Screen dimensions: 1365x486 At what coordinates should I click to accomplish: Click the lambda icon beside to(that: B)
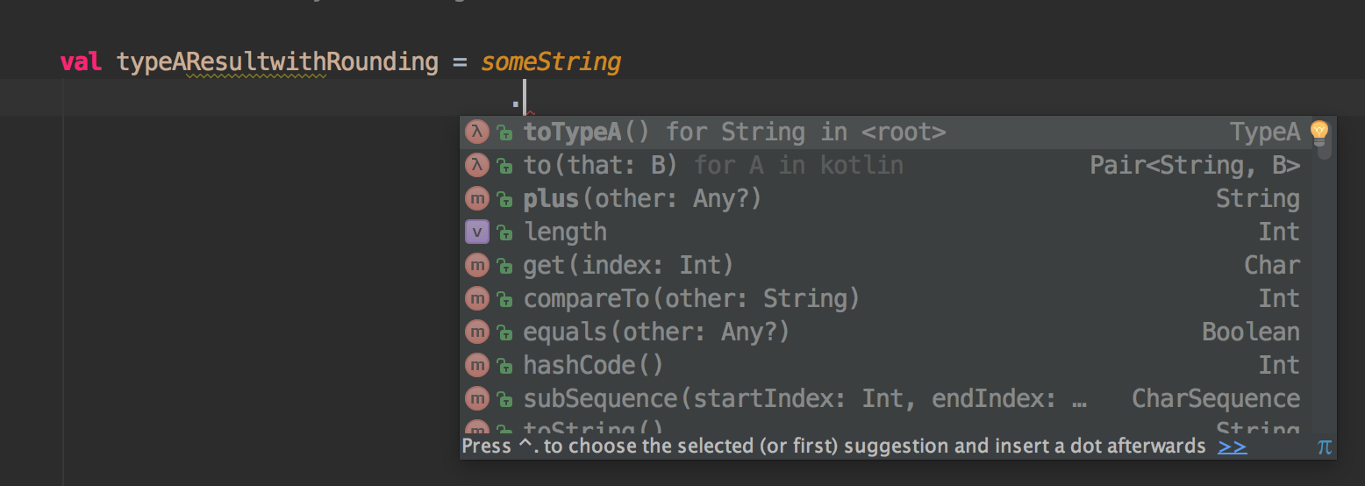click(x=476, y=166)
